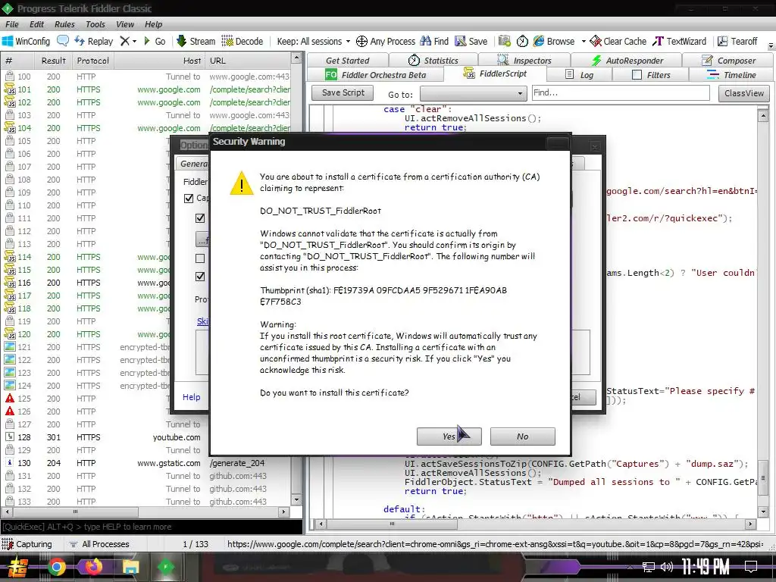Expand the Remove X dropdown arrow

click(x=134, y=42)
